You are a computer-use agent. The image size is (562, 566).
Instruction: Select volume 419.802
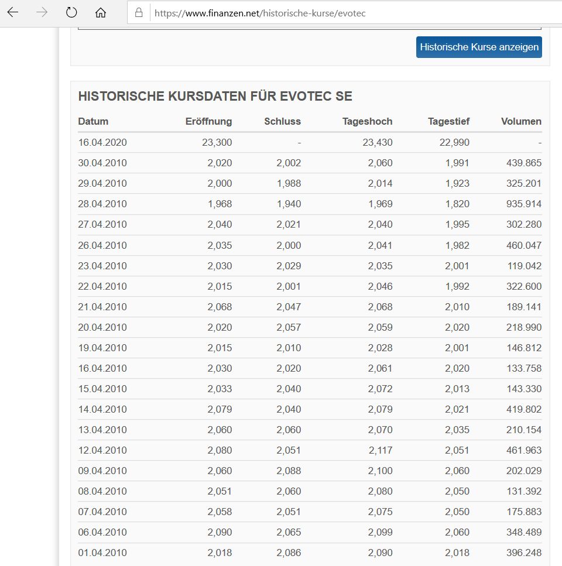(524, 410)
